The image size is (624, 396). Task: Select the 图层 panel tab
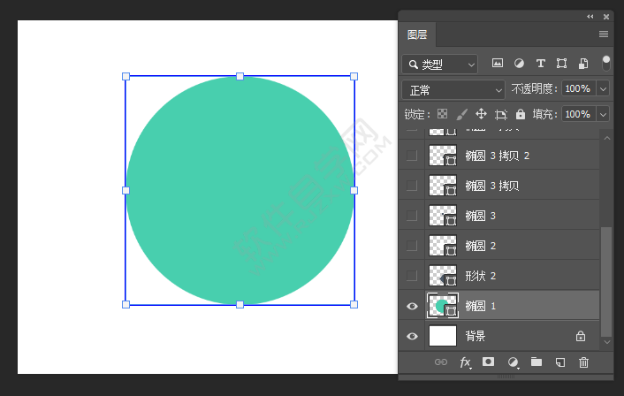(x=417, y=34)
